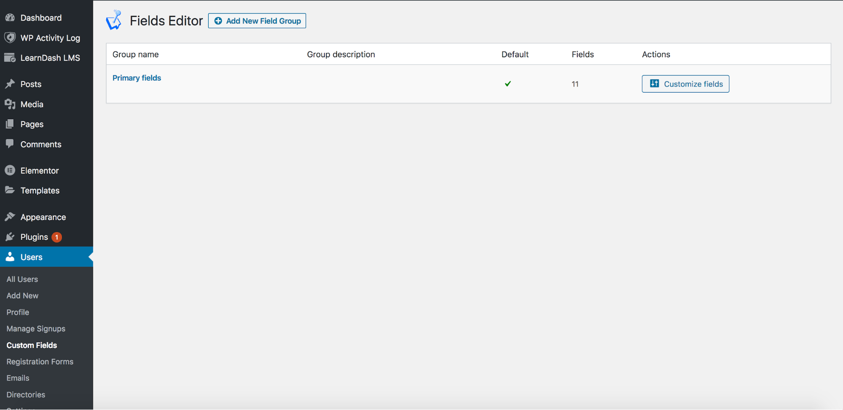This screenshot has width=843, height=410.
Task: Open Registration Forms submenu
Action: [x=40, y=362]
